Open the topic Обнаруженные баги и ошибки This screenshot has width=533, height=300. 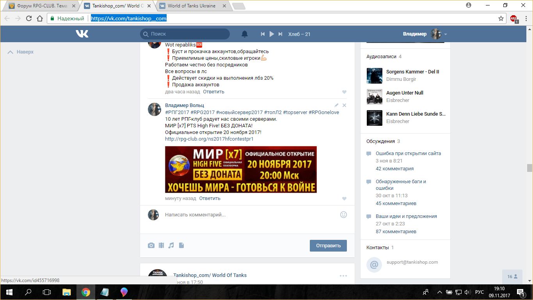(401, 185)
